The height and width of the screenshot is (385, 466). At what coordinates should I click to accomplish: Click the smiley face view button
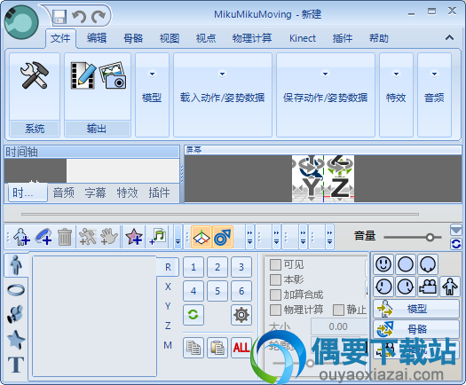click(x=383, y=264)
